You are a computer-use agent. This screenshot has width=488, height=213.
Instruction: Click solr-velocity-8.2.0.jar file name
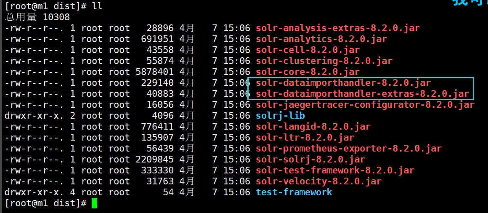tap(319, 181)
